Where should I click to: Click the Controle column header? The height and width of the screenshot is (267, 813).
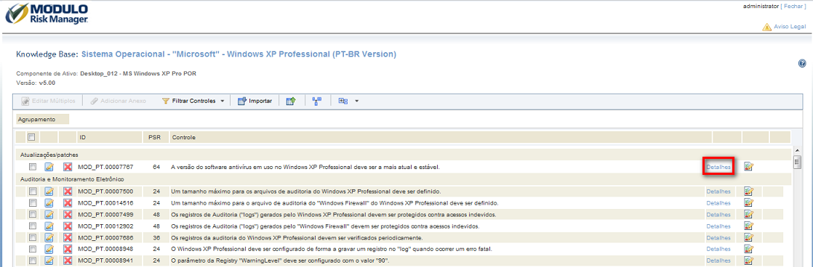(440, 138)
